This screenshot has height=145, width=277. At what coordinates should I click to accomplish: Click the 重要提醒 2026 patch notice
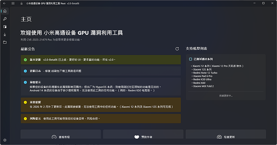pyautogui.click(x=101, y=105)
